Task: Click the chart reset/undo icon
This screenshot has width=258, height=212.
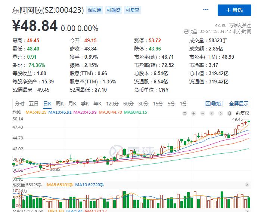Action: click(x=185, y=113)
